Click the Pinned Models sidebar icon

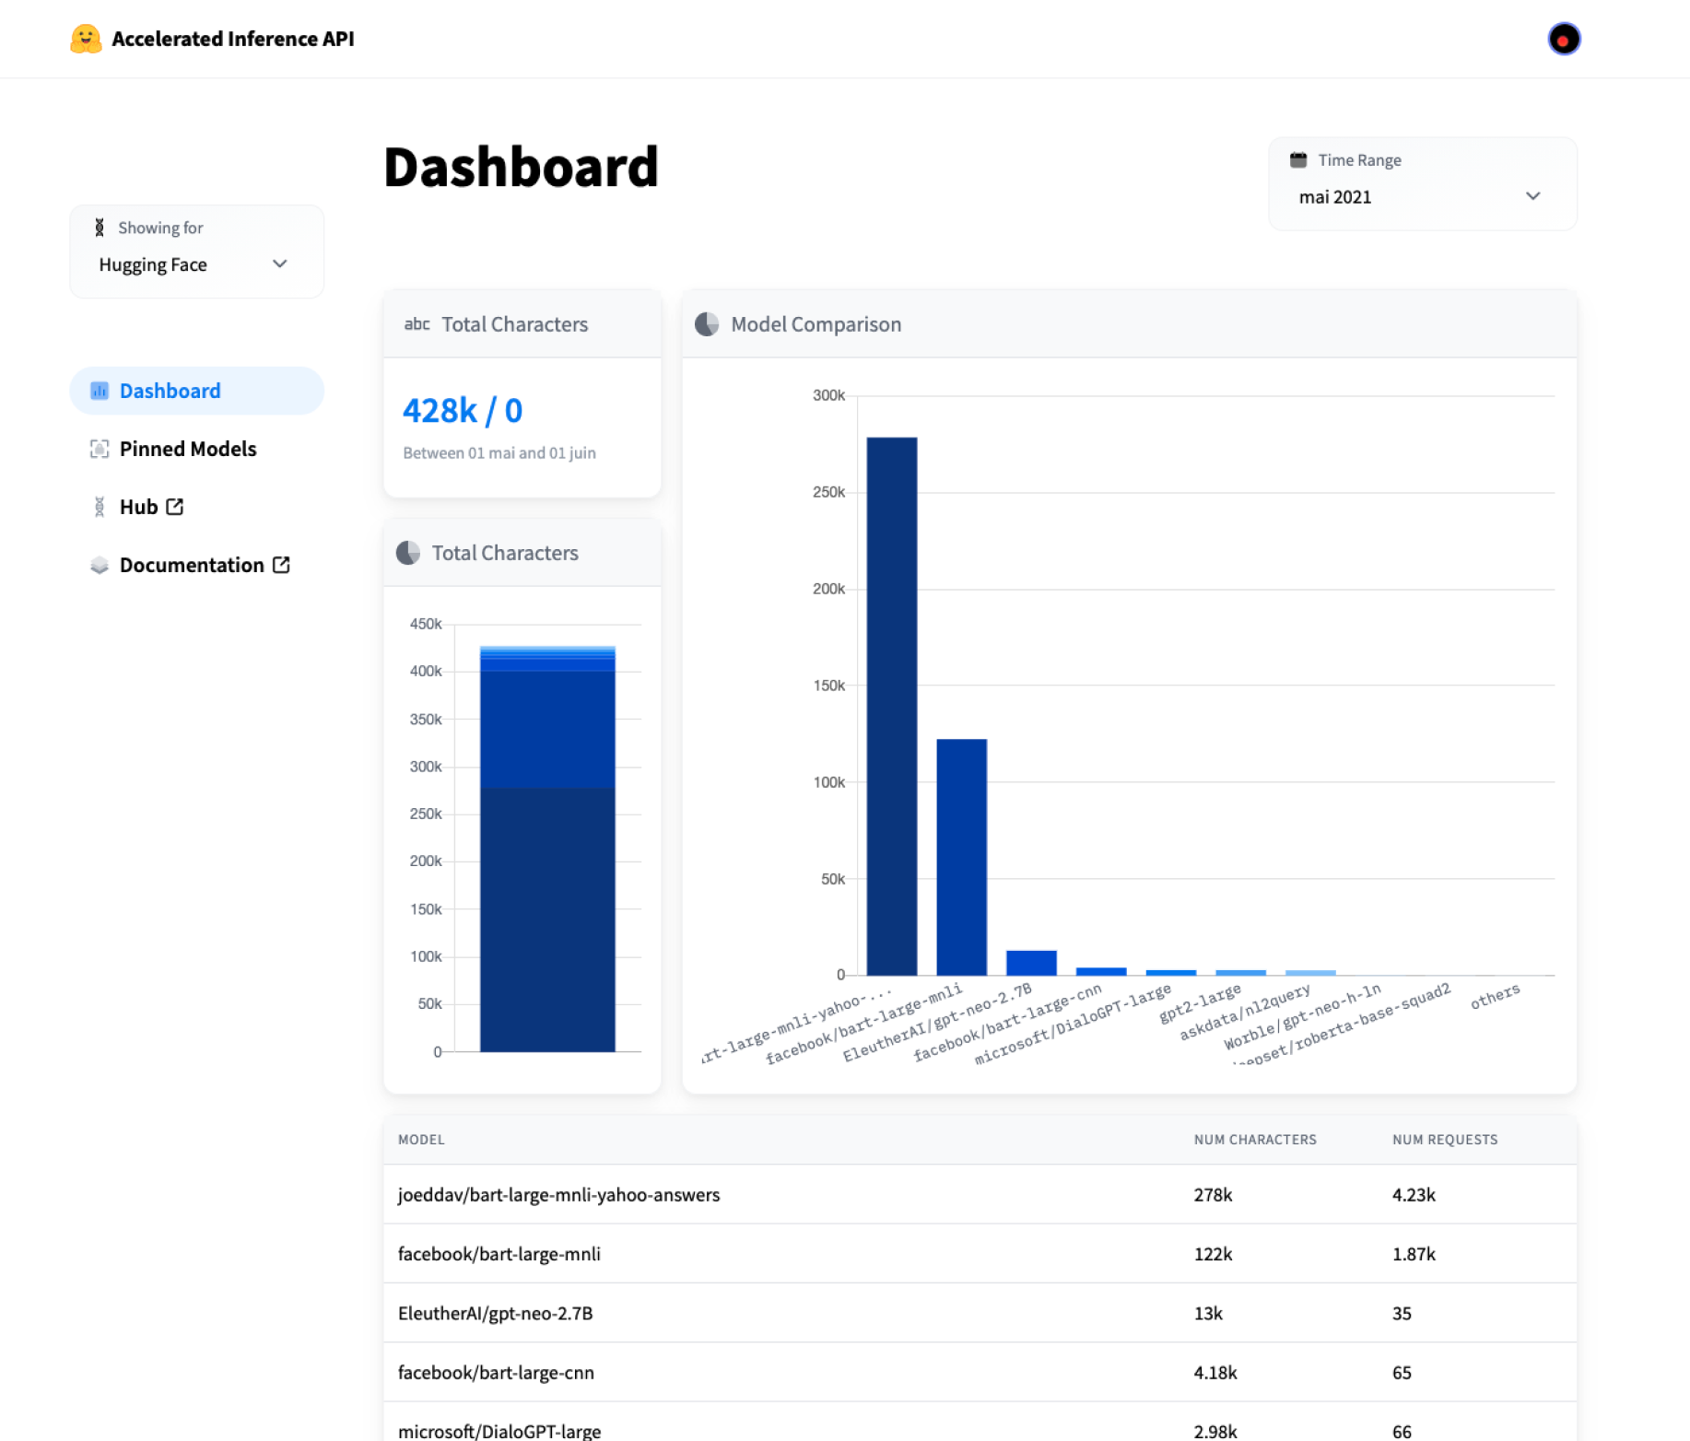(100, 449)
